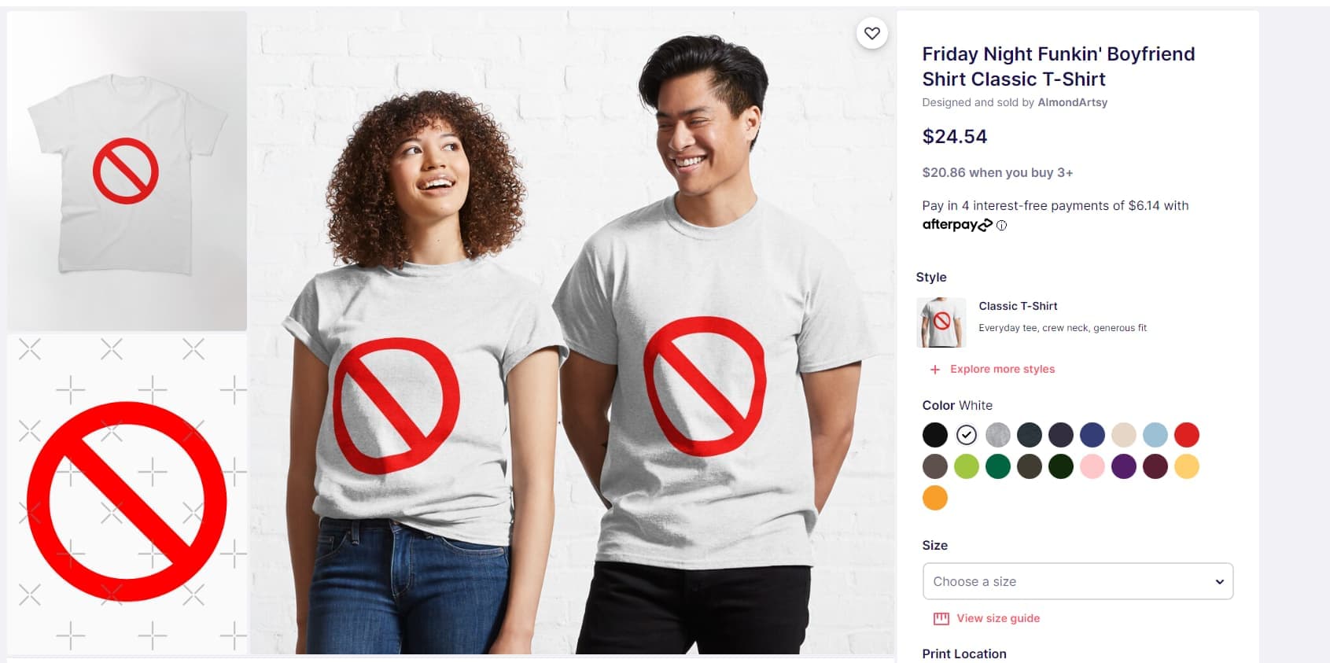Viewport: 1330px width, 663px height.
Task: Select the lime green color swatch
Action: click(x=967, y=466)
